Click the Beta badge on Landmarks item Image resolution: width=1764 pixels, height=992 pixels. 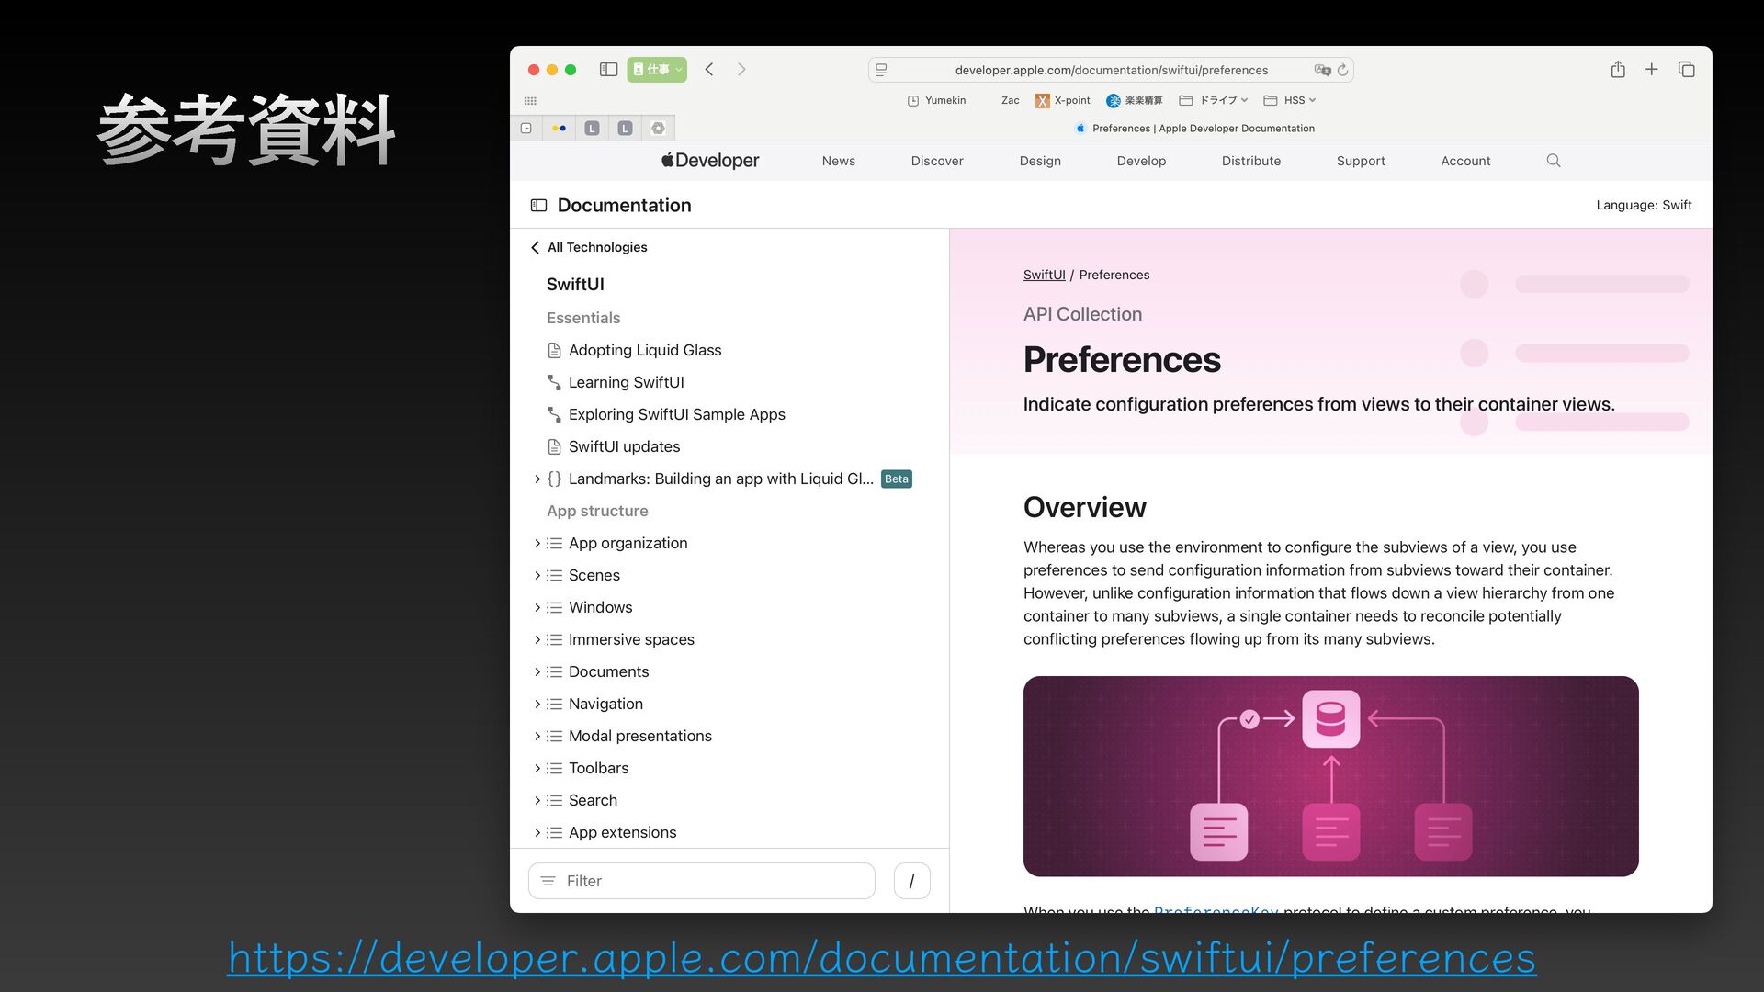click(x=897, y=479)
